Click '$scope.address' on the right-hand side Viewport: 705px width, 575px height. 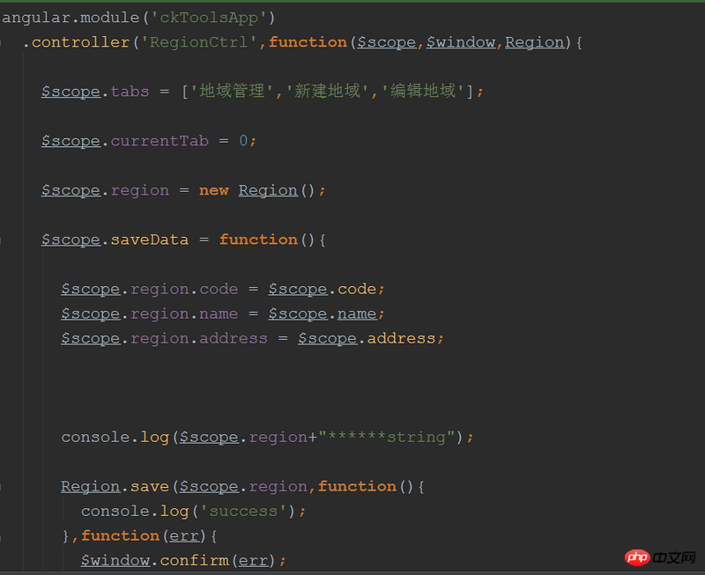pyautogui.click(x=367, y=339)
